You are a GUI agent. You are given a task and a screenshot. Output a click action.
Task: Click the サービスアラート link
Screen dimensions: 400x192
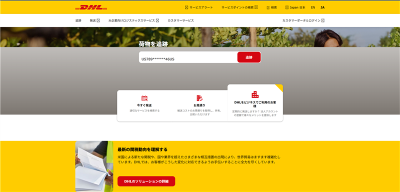click(201, 7)
